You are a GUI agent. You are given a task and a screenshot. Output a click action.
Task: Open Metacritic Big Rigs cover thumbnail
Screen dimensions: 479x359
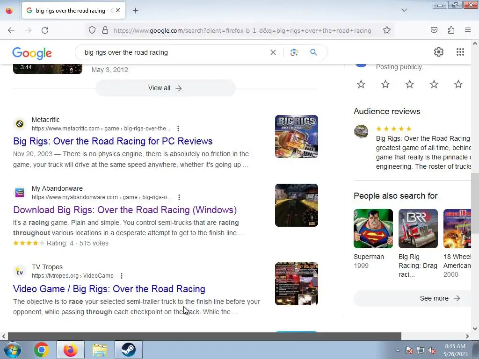coord(296,136)
